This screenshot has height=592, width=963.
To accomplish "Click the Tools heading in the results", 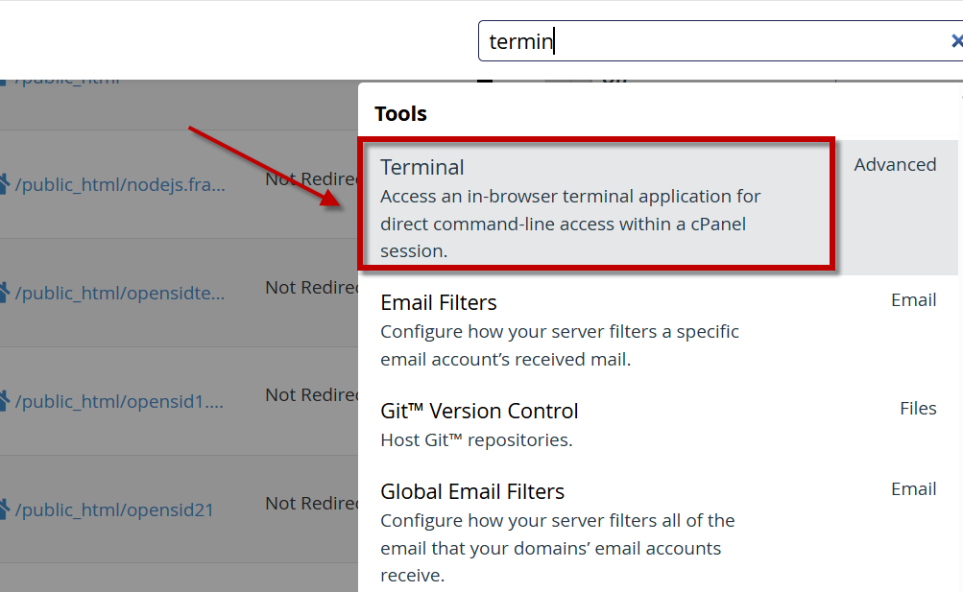I will point(400,114).
